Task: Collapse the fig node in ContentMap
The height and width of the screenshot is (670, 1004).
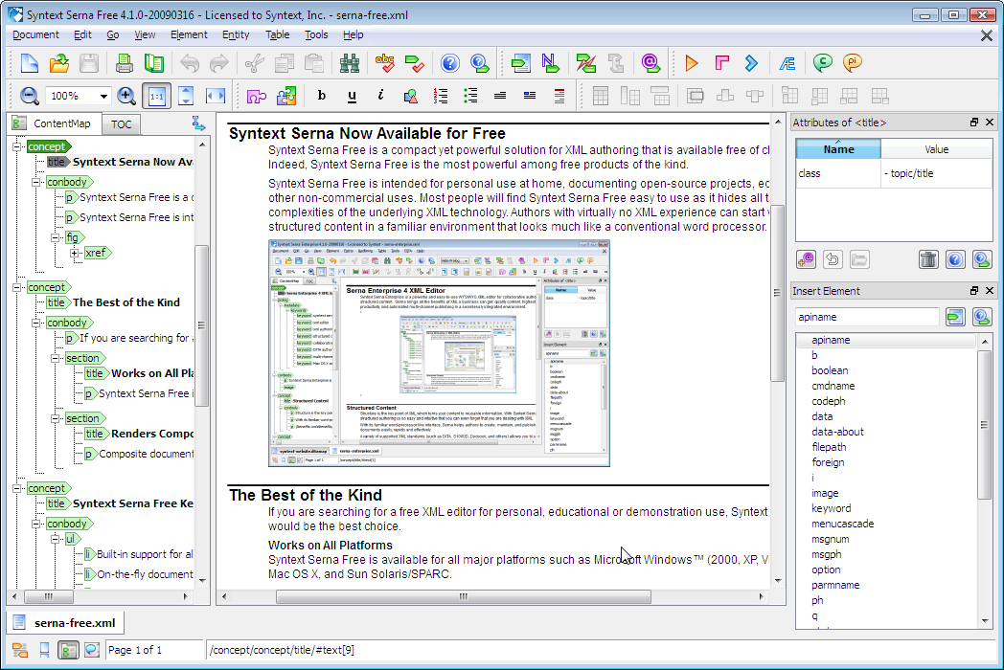Action: pos(56,237)
